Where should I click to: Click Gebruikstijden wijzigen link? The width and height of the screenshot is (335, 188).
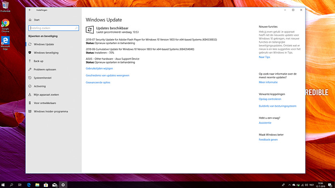99,68
